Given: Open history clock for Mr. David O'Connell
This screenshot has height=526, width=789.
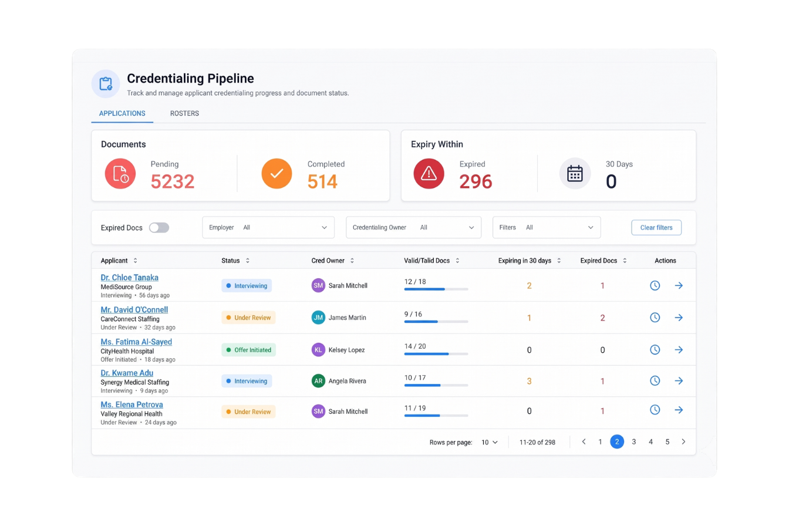Looking at the screenshot, I should 655,318.
